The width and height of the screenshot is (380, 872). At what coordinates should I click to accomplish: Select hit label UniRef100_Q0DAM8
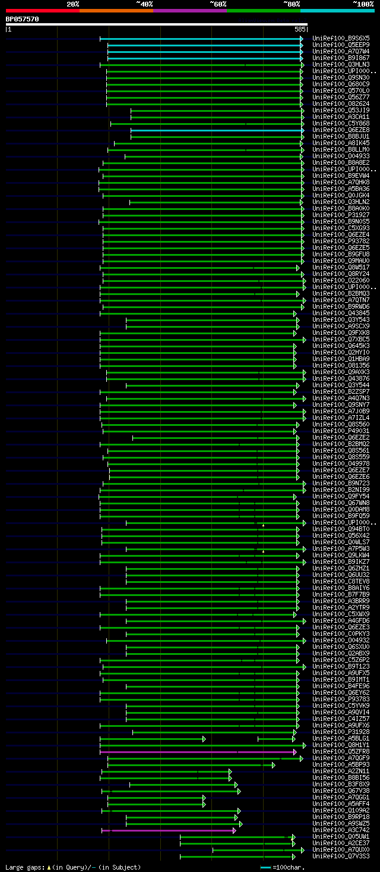(x=341, y=509)
